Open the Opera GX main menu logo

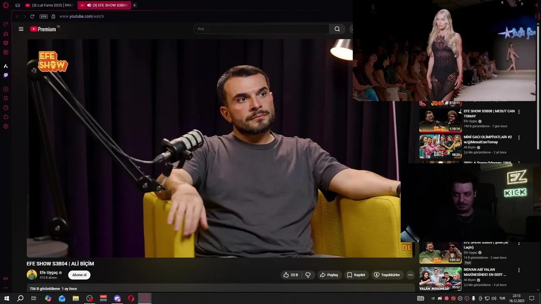tap(5, 5)
